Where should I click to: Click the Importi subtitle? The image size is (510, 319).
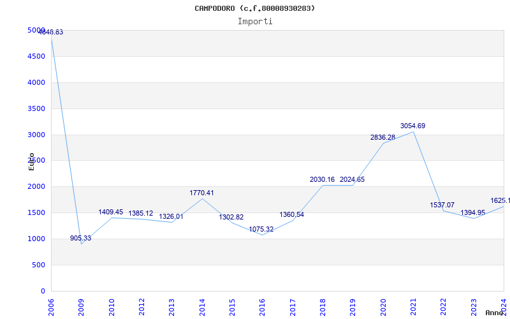[255, 22]
